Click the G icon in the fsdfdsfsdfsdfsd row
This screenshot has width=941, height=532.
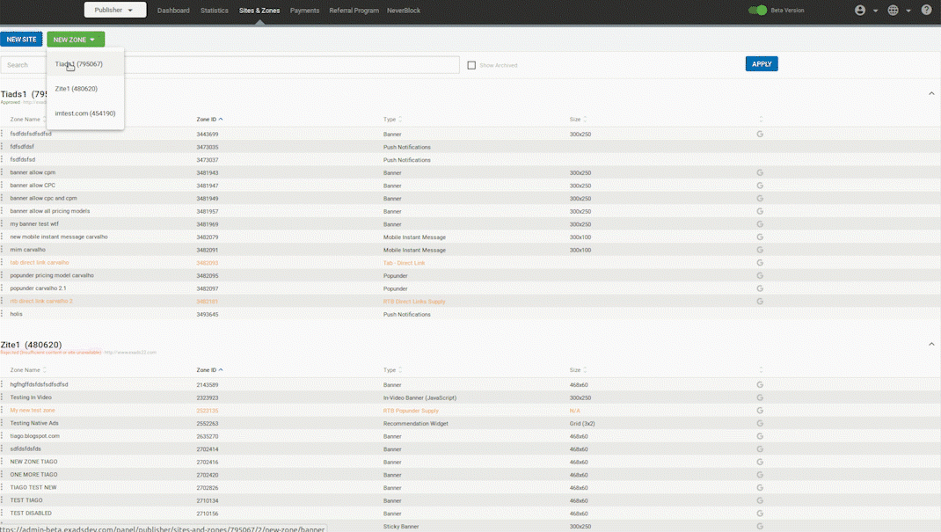(x=760, y=134)
